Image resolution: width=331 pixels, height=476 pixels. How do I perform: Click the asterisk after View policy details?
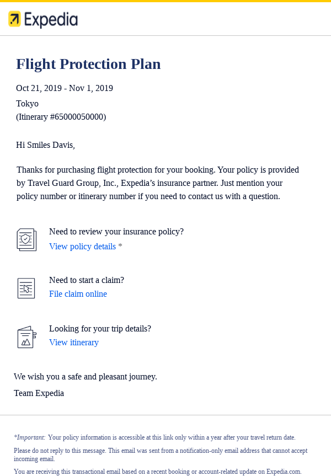(120, 247)
